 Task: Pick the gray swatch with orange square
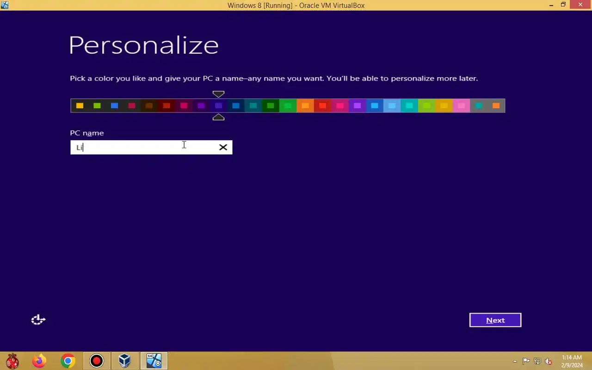pyautogui.click(x=496, y=106)
